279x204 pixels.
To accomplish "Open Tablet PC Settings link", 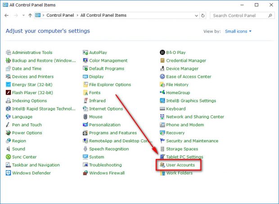I will [x=184, y=157].
